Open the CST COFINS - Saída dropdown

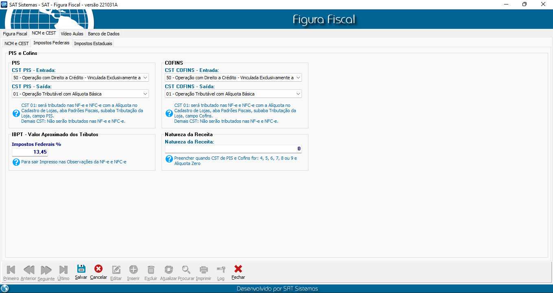[x=298, y=94]
